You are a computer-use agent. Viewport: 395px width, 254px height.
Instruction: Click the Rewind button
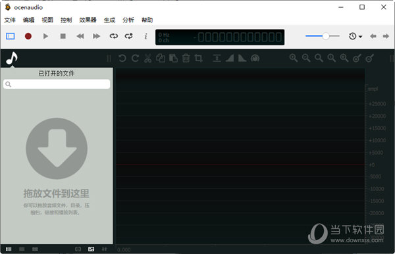(80, 36)
